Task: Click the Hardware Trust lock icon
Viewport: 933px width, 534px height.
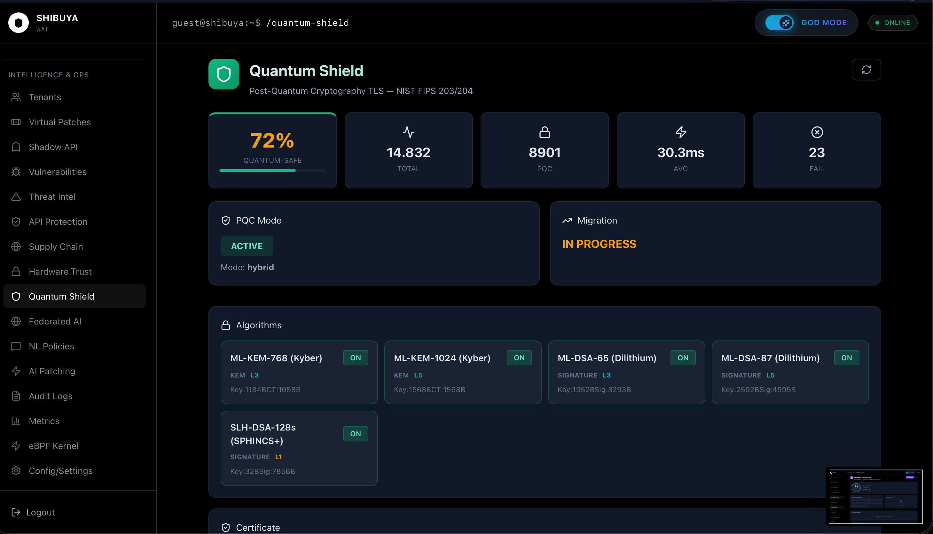Action: 16,272
